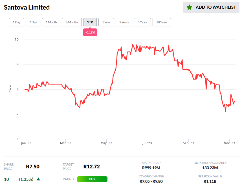Click the green up-triangle price change icon

pyautogui.click(x=38, y=179)
